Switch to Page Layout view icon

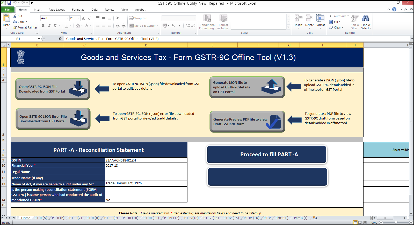360,223
